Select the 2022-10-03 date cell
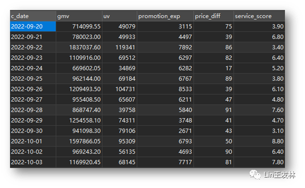 coord(33,162)
